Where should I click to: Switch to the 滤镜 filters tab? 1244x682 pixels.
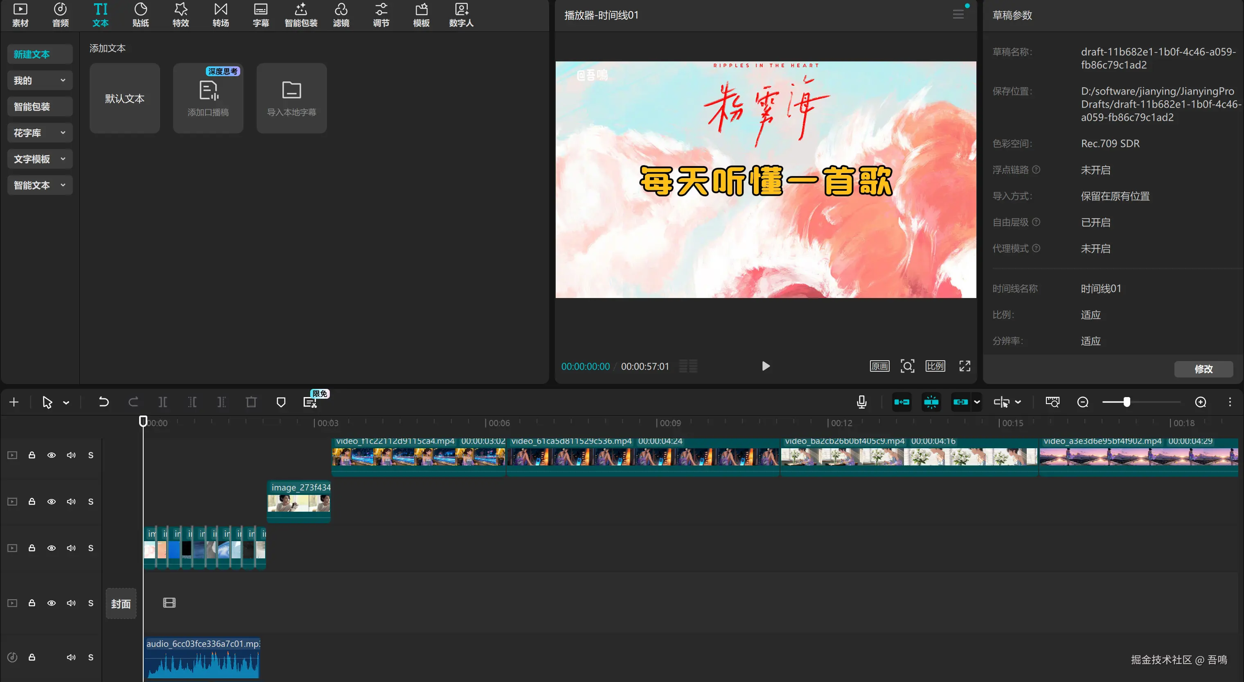pyautogui.click(x=341, y=14)
